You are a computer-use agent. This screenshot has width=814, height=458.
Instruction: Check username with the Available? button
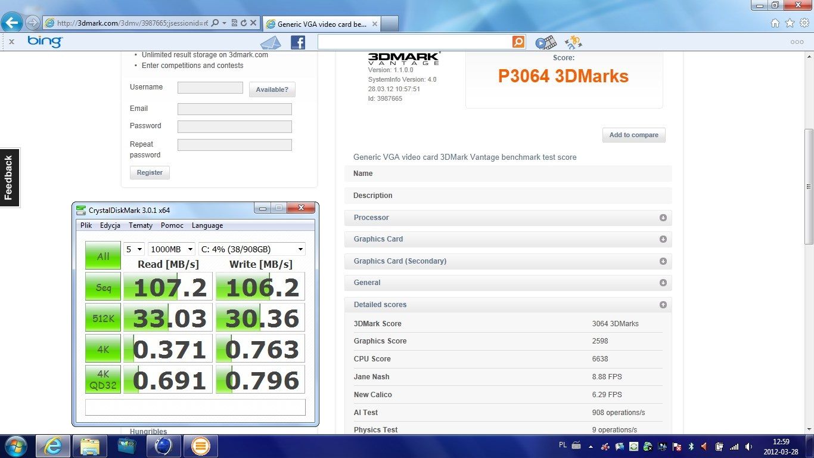(272, 89)
